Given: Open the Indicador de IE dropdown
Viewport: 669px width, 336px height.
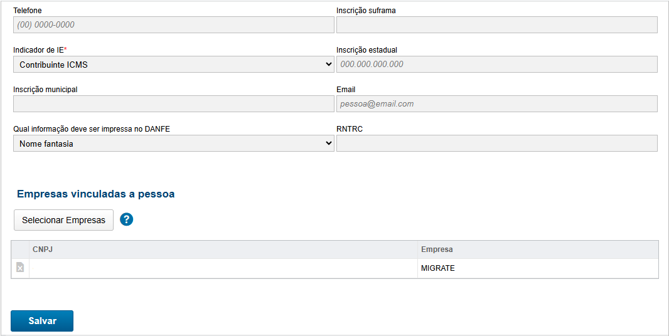Looking at the screenshot, I should tap(173, 64).
